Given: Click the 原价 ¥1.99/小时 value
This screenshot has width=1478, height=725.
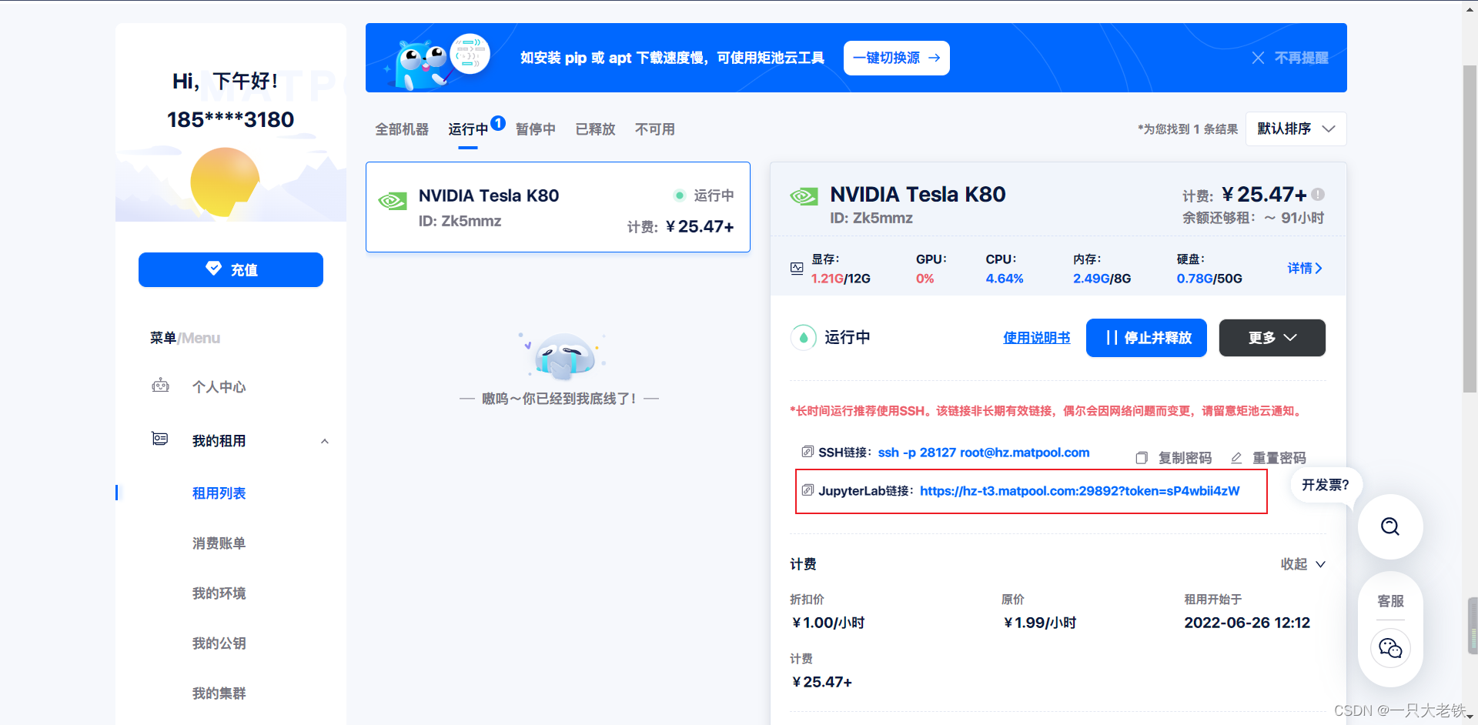Looking at the screenshot, I should tap(1039, 623).
